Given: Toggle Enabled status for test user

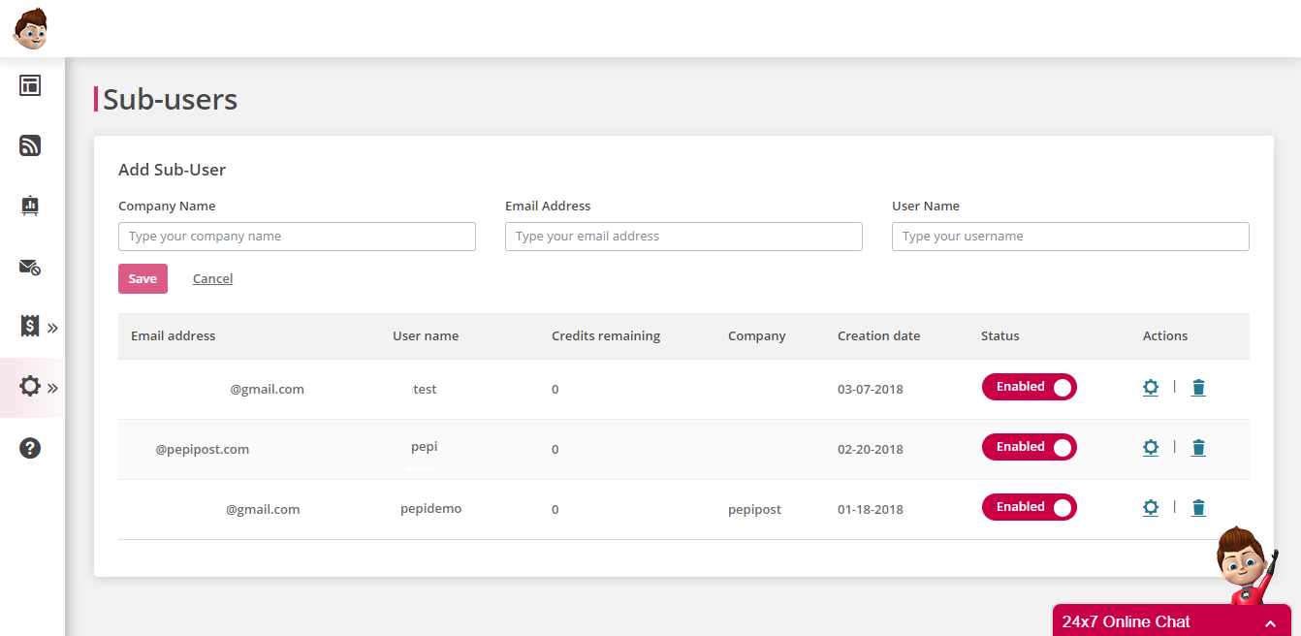Looking at the screenshot, I should pyautogui.click(x=1029, y=388).
